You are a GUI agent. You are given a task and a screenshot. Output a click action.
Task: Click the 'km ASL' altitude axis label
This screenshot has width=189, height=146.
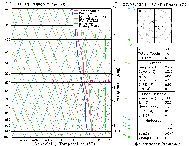(115, 5)
